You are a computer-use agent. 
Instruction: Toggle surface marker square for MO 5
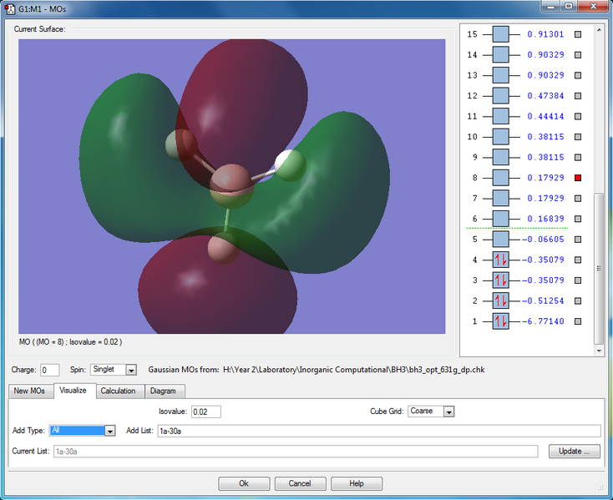point(577,240)
